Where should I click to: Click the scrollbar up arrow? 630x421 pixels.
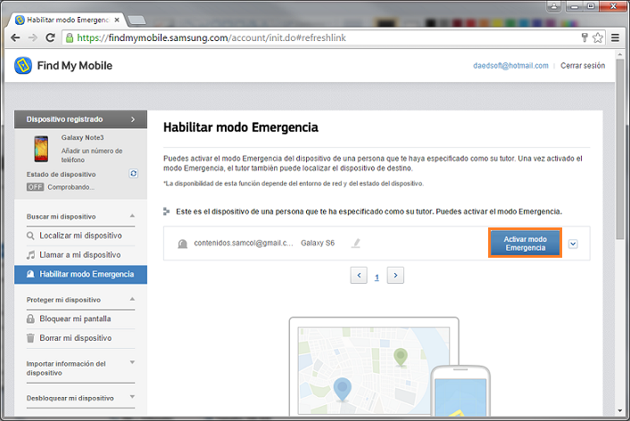(620, 54)
